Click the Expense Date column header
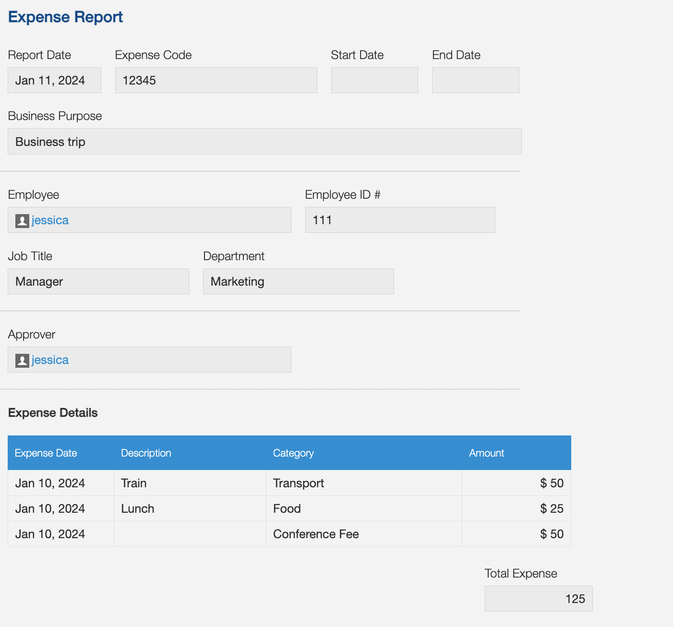This screenshot has width=673, height=627. pos(46,453)
